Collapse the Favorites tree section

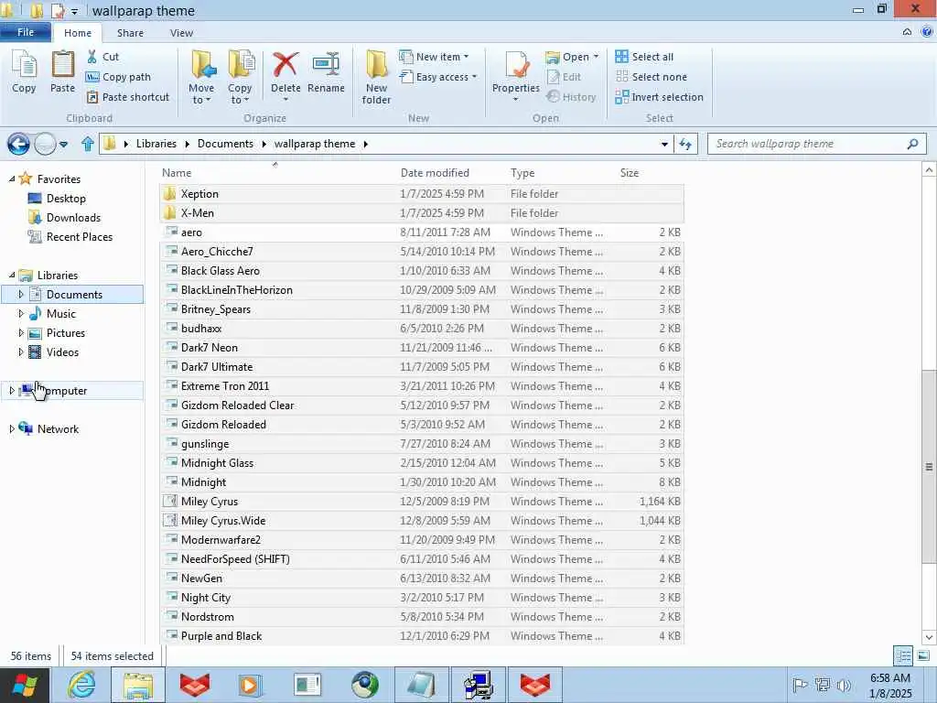(12, 178)
